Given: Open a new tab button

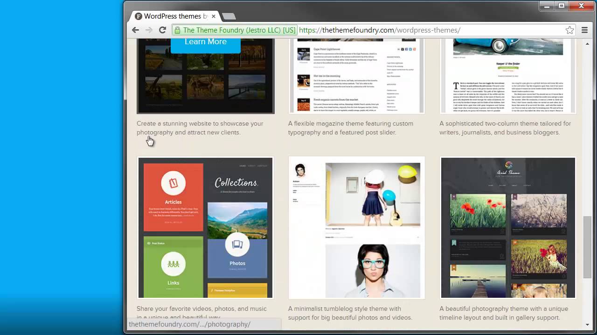Looking at the screenshot, I should coord(229,16).
